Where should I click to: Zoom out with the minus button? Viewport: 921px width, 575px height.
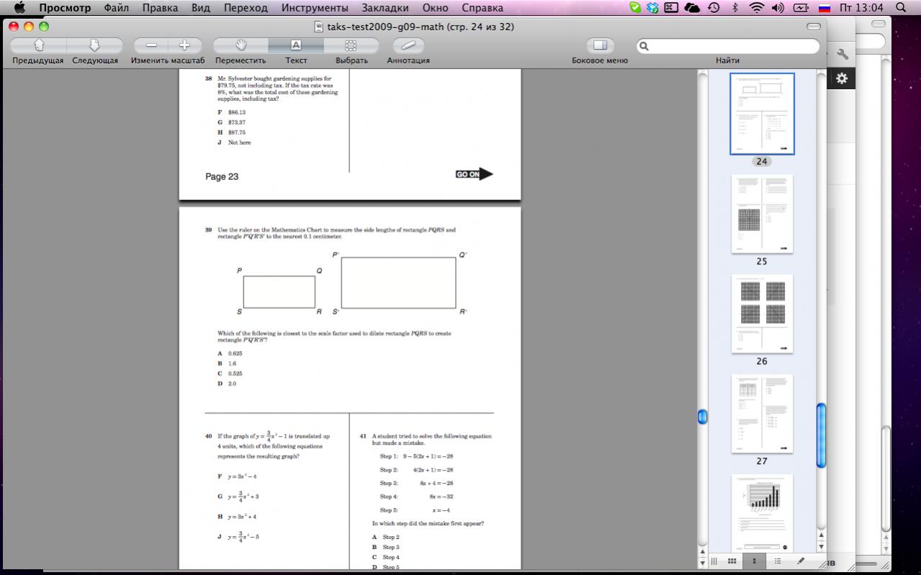click(x=151, y=45)
